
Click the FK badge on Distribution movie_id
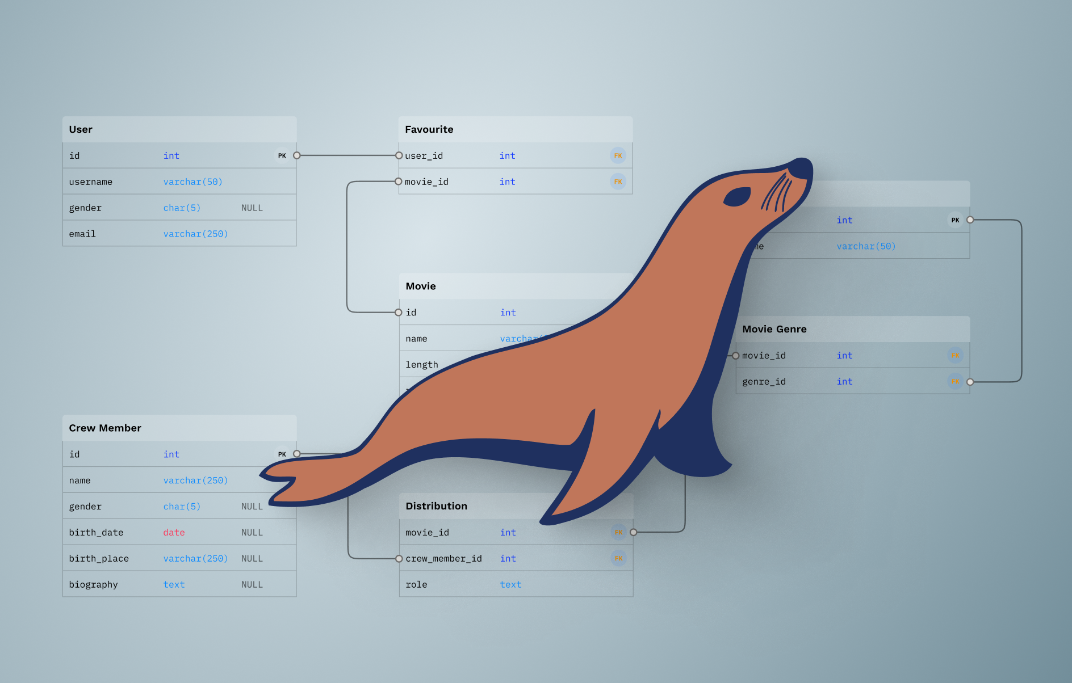[x=618, y=532]
